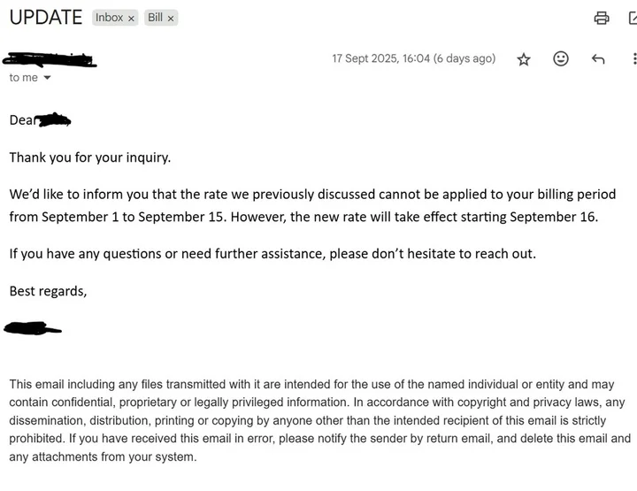This screenshot has height=491, width=637.
Task: Click the 17 Sept 2025 timestamp
Action: pyautogui.click(x=413, y=58)
